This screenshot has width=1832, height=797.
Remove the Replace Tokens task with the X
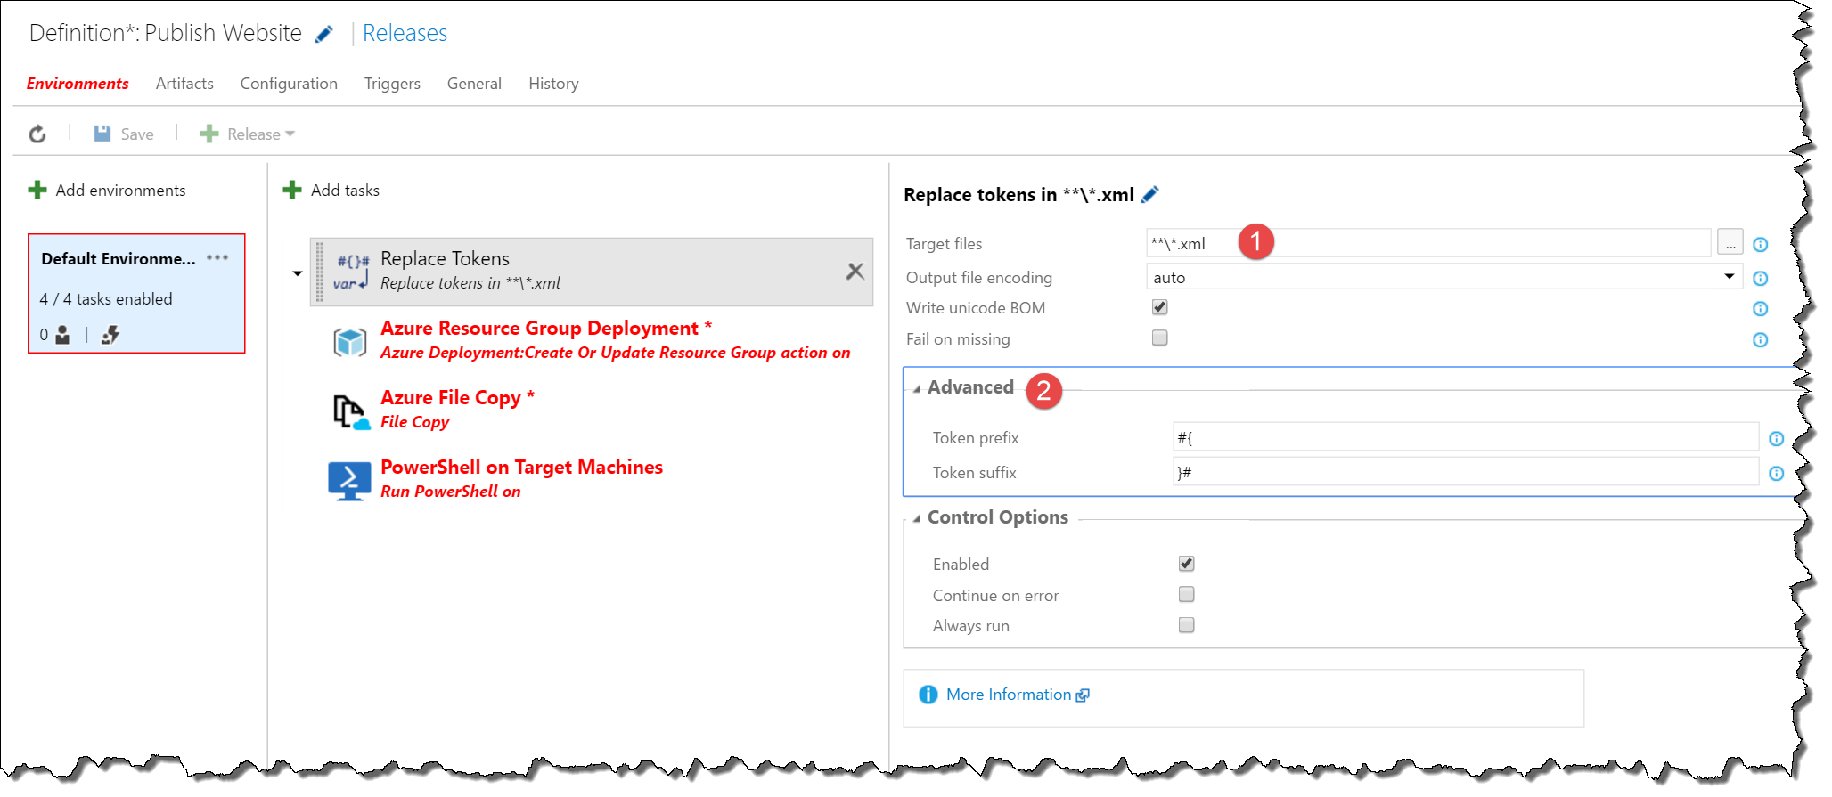(855, 272)
